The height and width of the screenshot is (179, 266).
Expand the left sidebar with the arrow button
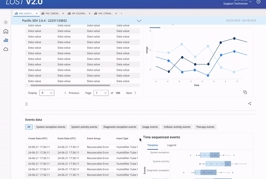[x=6, y=22]
